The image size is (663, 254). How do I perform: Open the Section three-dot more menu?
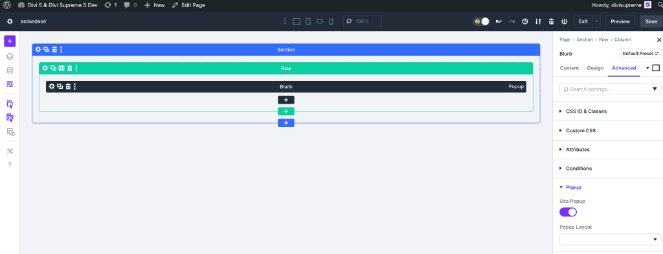tap(62, 49)
